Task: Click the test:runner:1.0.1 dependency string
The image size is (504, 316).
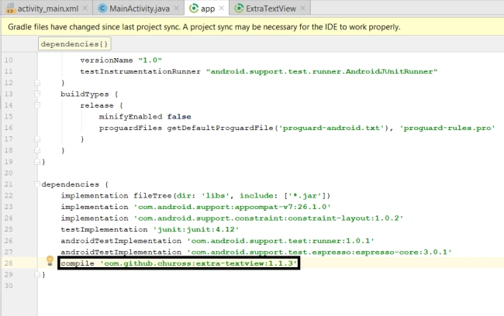Action: [281, 241]
